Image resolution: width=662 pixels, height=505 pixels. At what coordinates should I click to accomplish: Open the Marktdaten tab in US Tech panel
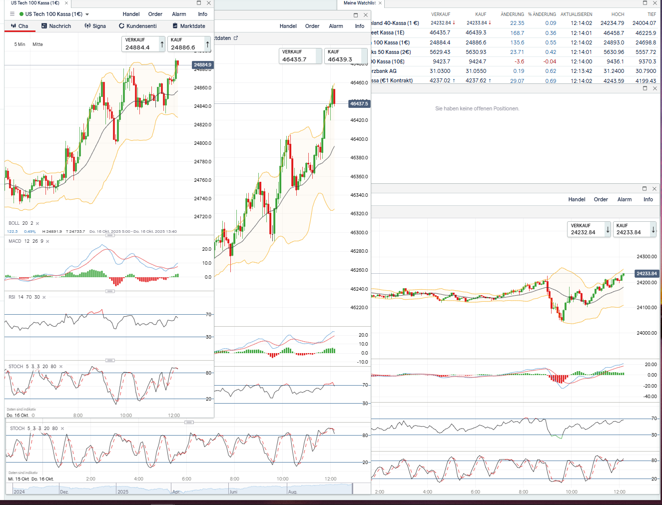[x=189, y=26]
